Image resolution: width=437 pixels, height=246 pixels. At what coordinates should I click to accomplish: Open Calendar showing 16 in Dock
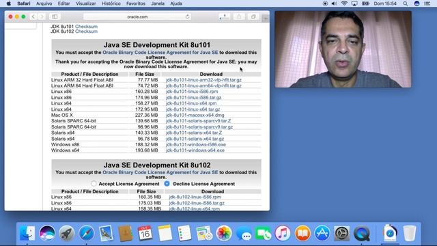[x=145, y=233]
